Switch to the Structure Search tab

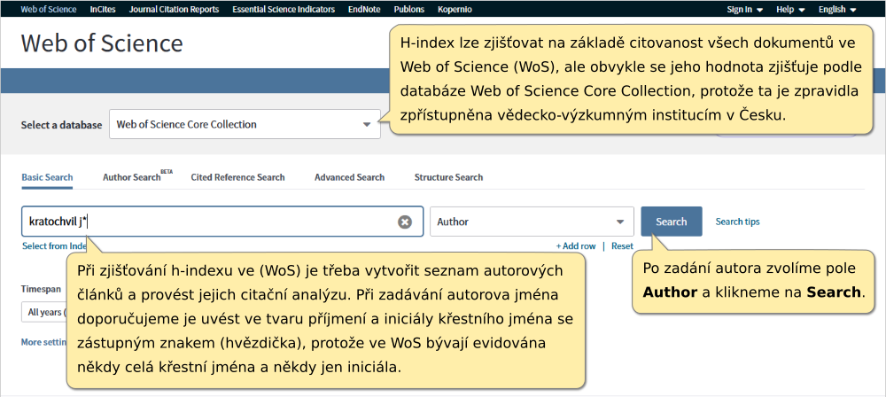448,177
